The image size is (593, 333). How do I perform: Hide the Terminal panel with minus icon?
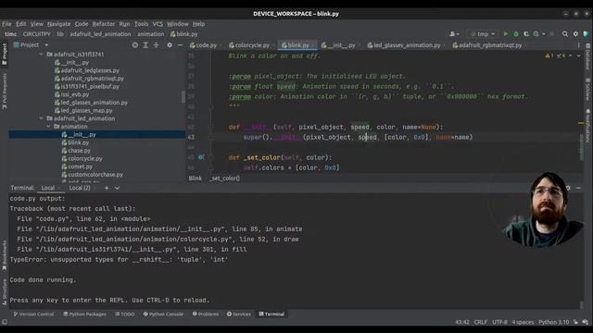point(578,188)
